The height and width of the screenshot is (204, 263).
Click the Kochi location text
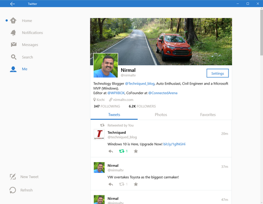click(100, 100)
